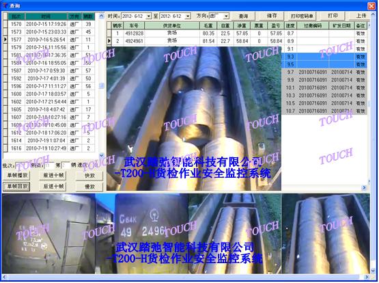Viewport: 379px width, 283px height.
Task: Click the 自重 column header
Action: point(225,25)
